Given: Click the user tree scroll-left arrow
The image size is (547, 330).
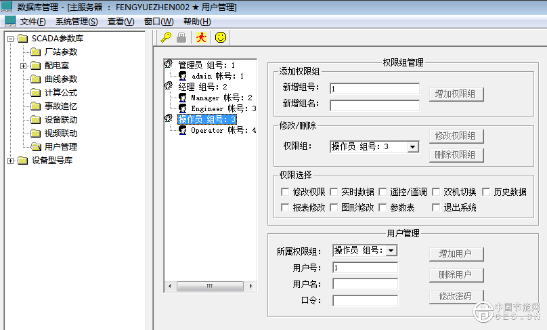Looking at the screenshot, I should (x=170, y=286).
